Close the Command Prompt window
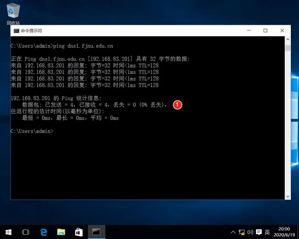 (282, 30)
